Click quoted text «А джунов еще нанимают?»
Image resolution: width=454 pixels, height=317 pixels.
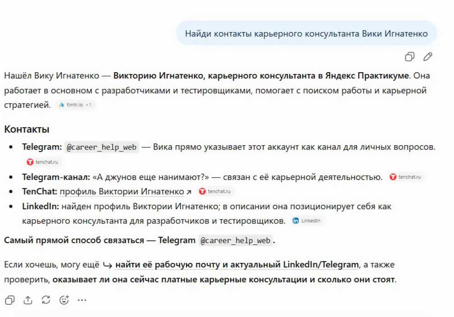pos(151,177)
